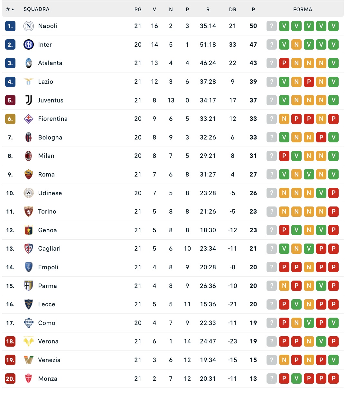Click Lazio's red P form badge
Image resolution: width=347 pixels, height=393 pixels.
pyautogui.click(x=309, y=82)
